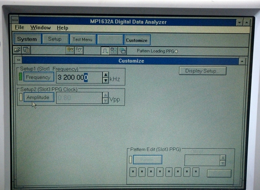
Task: Maximize the Customize child window
Action: point(242,62)
